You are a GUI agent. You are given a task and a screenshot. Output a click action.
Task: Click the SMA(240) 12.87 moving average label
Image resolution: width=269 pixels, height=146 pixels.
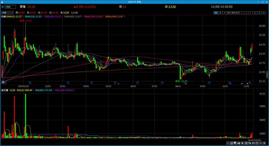coord(114,16)
